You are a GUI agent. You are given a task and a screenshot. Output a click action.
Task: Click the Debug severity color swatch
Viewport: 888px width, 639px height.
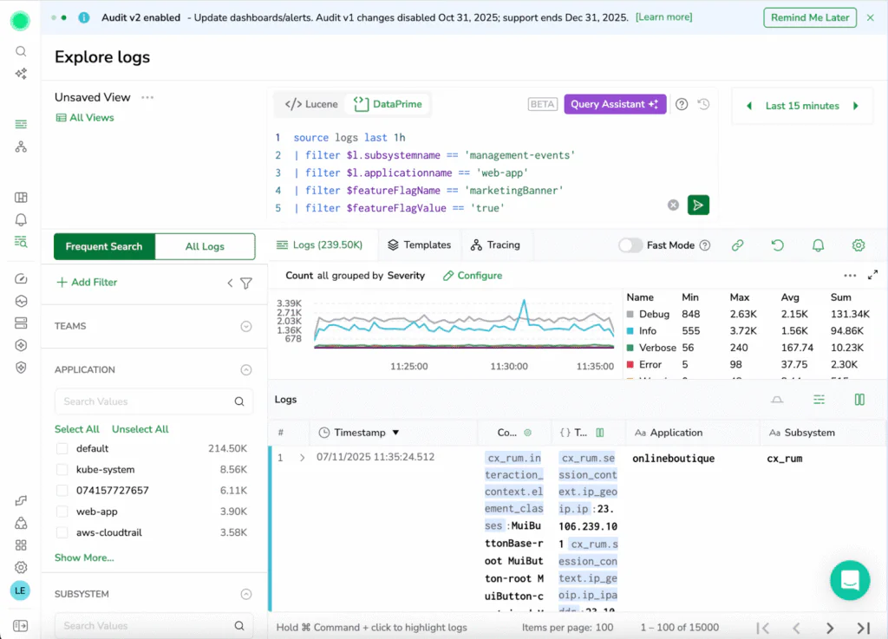630,314
